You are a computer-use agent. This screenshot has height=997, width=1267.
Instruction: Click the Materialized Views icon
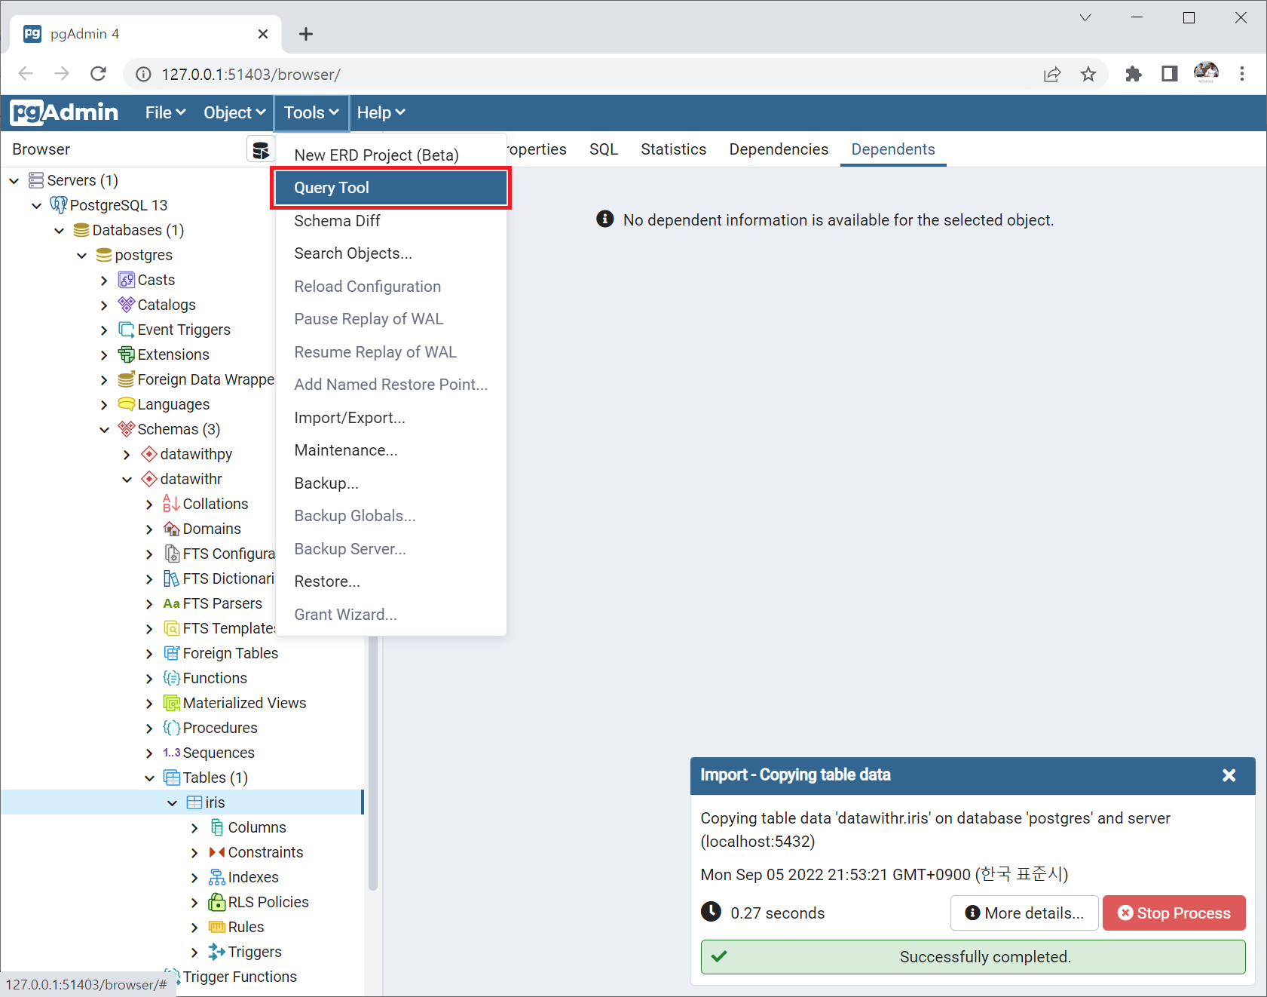point(172,703)
